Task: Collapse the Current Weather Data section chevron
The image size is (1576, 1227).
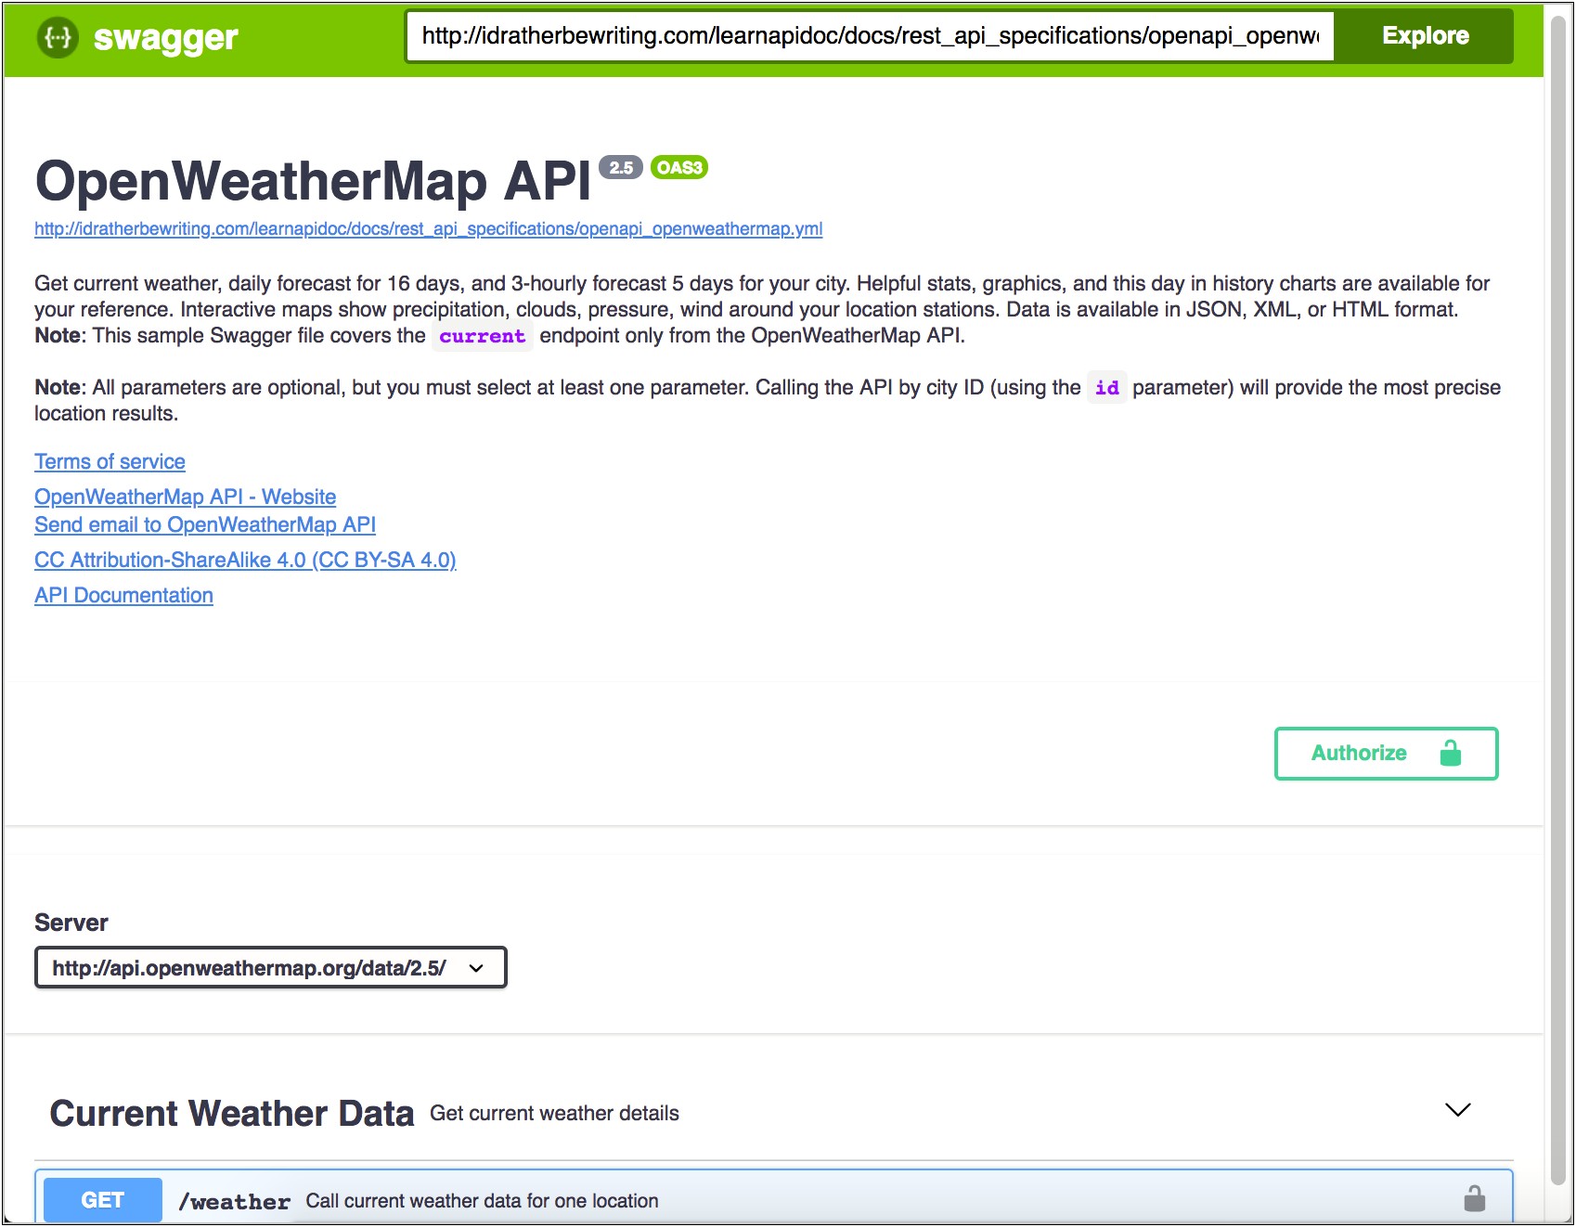Action: 1457,1110
